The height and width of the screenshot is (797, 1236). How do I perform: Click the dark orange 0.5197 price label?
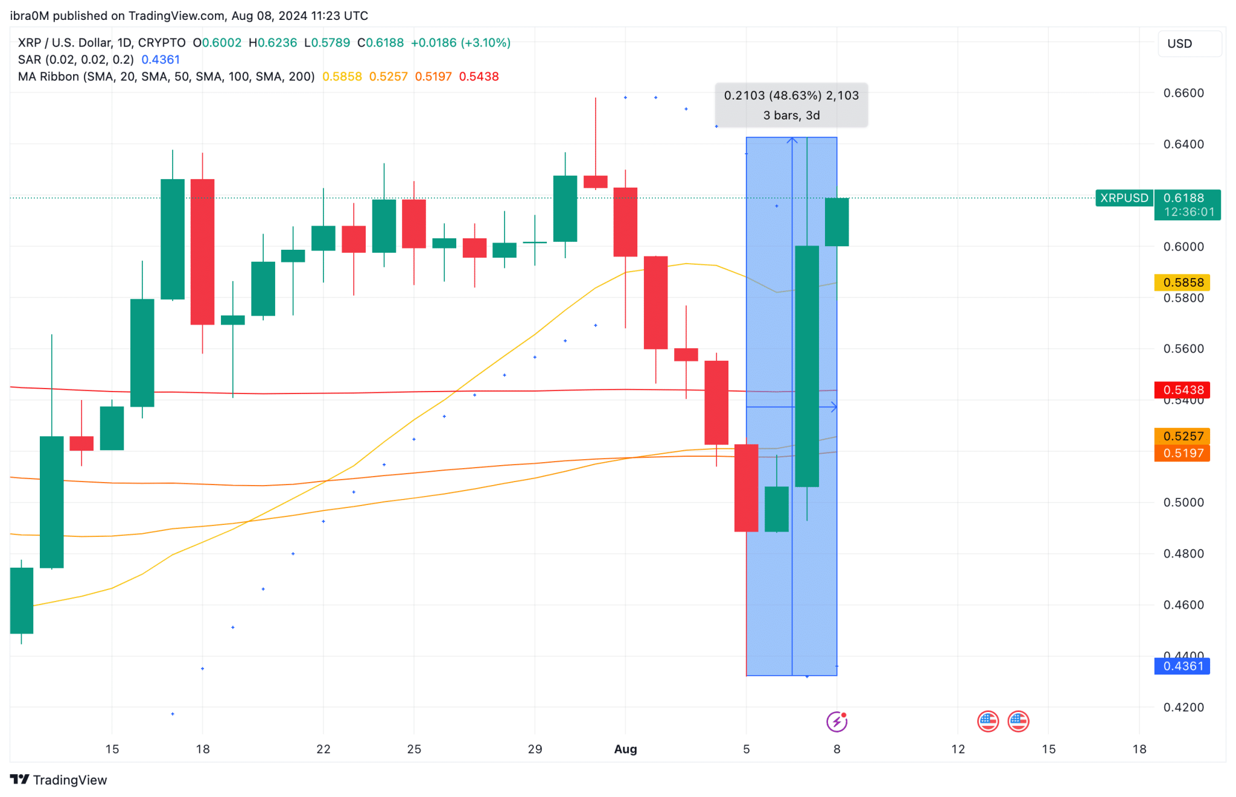(1182, 453)
